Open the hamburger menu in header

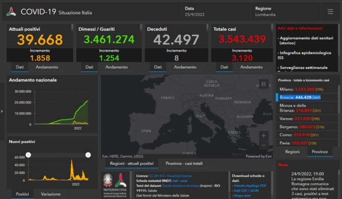tap(330, 12)
